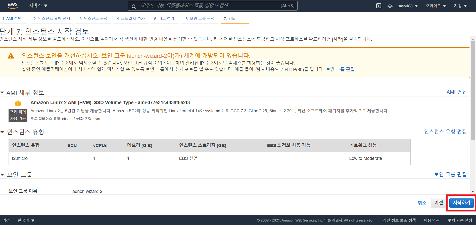Click the 'vCPUs' column header
476x225 pixels.
click(x=107, y=146)
